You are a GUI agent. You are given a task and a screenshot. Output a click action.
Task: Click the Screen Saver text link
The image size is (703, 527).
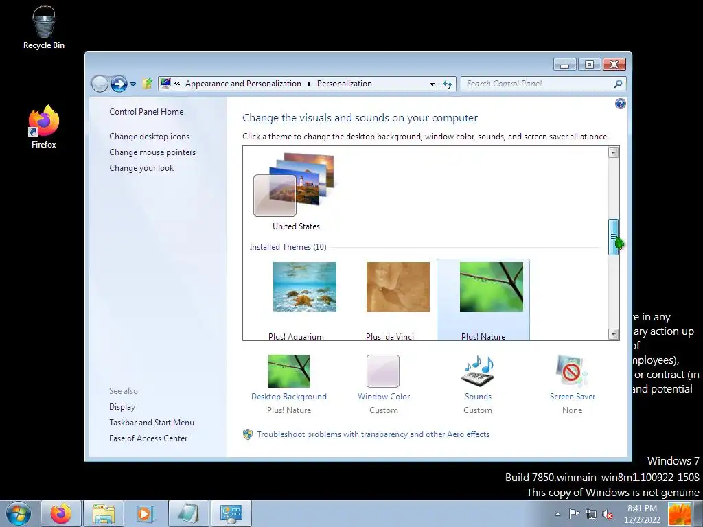[x=573, y=397]
